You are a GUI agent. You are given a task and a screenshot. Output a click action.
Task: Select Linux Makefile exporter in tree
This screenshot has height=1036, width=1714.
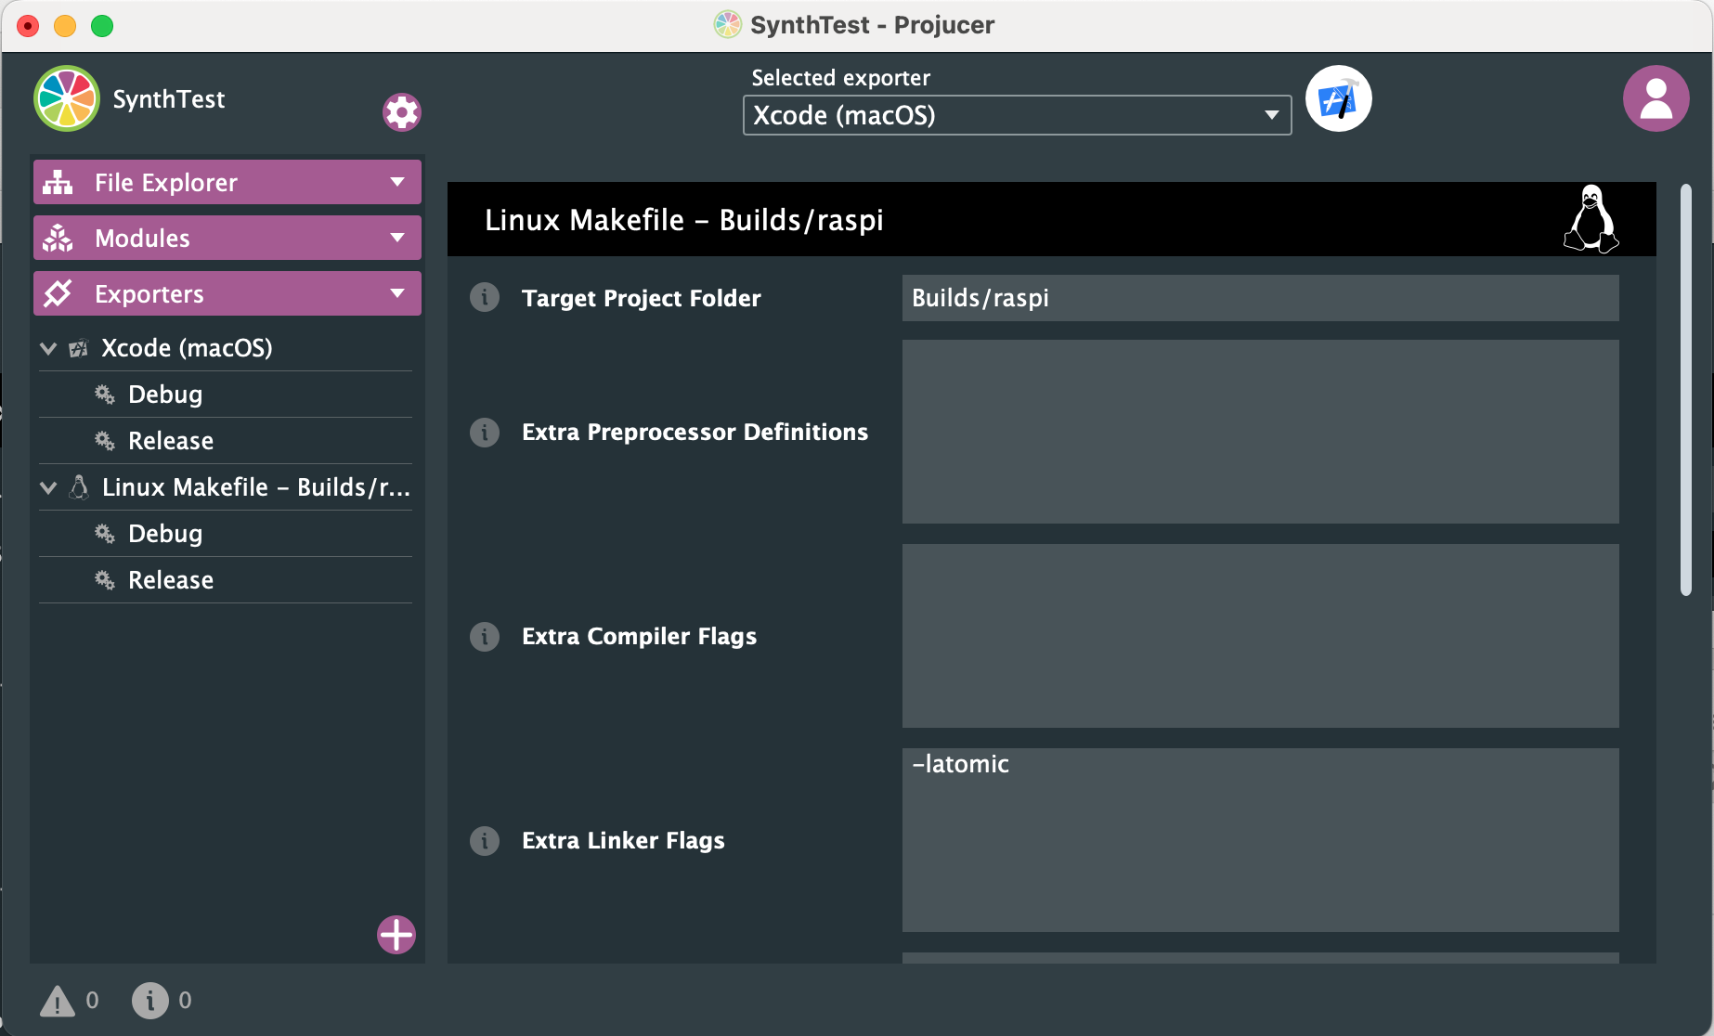[x=226, y=487]
